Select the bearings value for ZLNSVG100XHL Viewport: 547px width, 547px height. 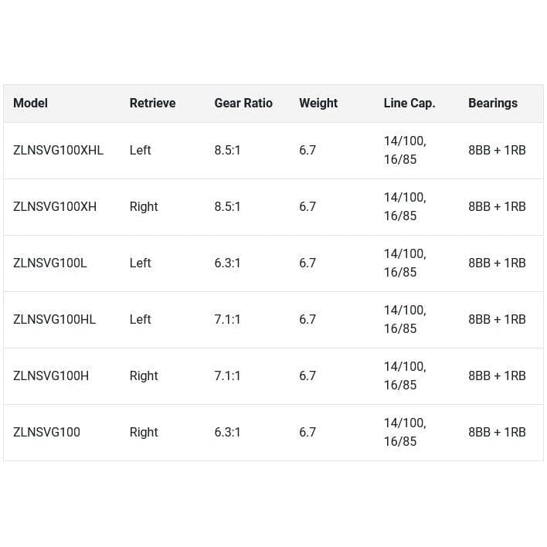[x=497, y=150]
